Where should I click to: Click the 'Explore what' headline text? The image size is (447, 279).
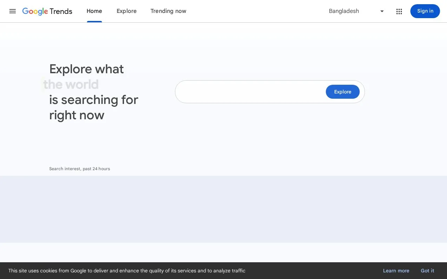point(86,69)
